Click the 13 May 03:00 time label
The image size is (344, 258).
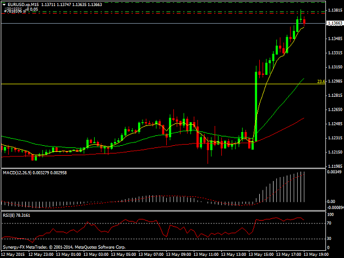point(96,255)
